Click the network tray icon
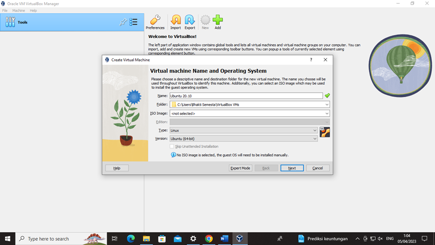The image size is (435, 245). [x=373, y=239]
